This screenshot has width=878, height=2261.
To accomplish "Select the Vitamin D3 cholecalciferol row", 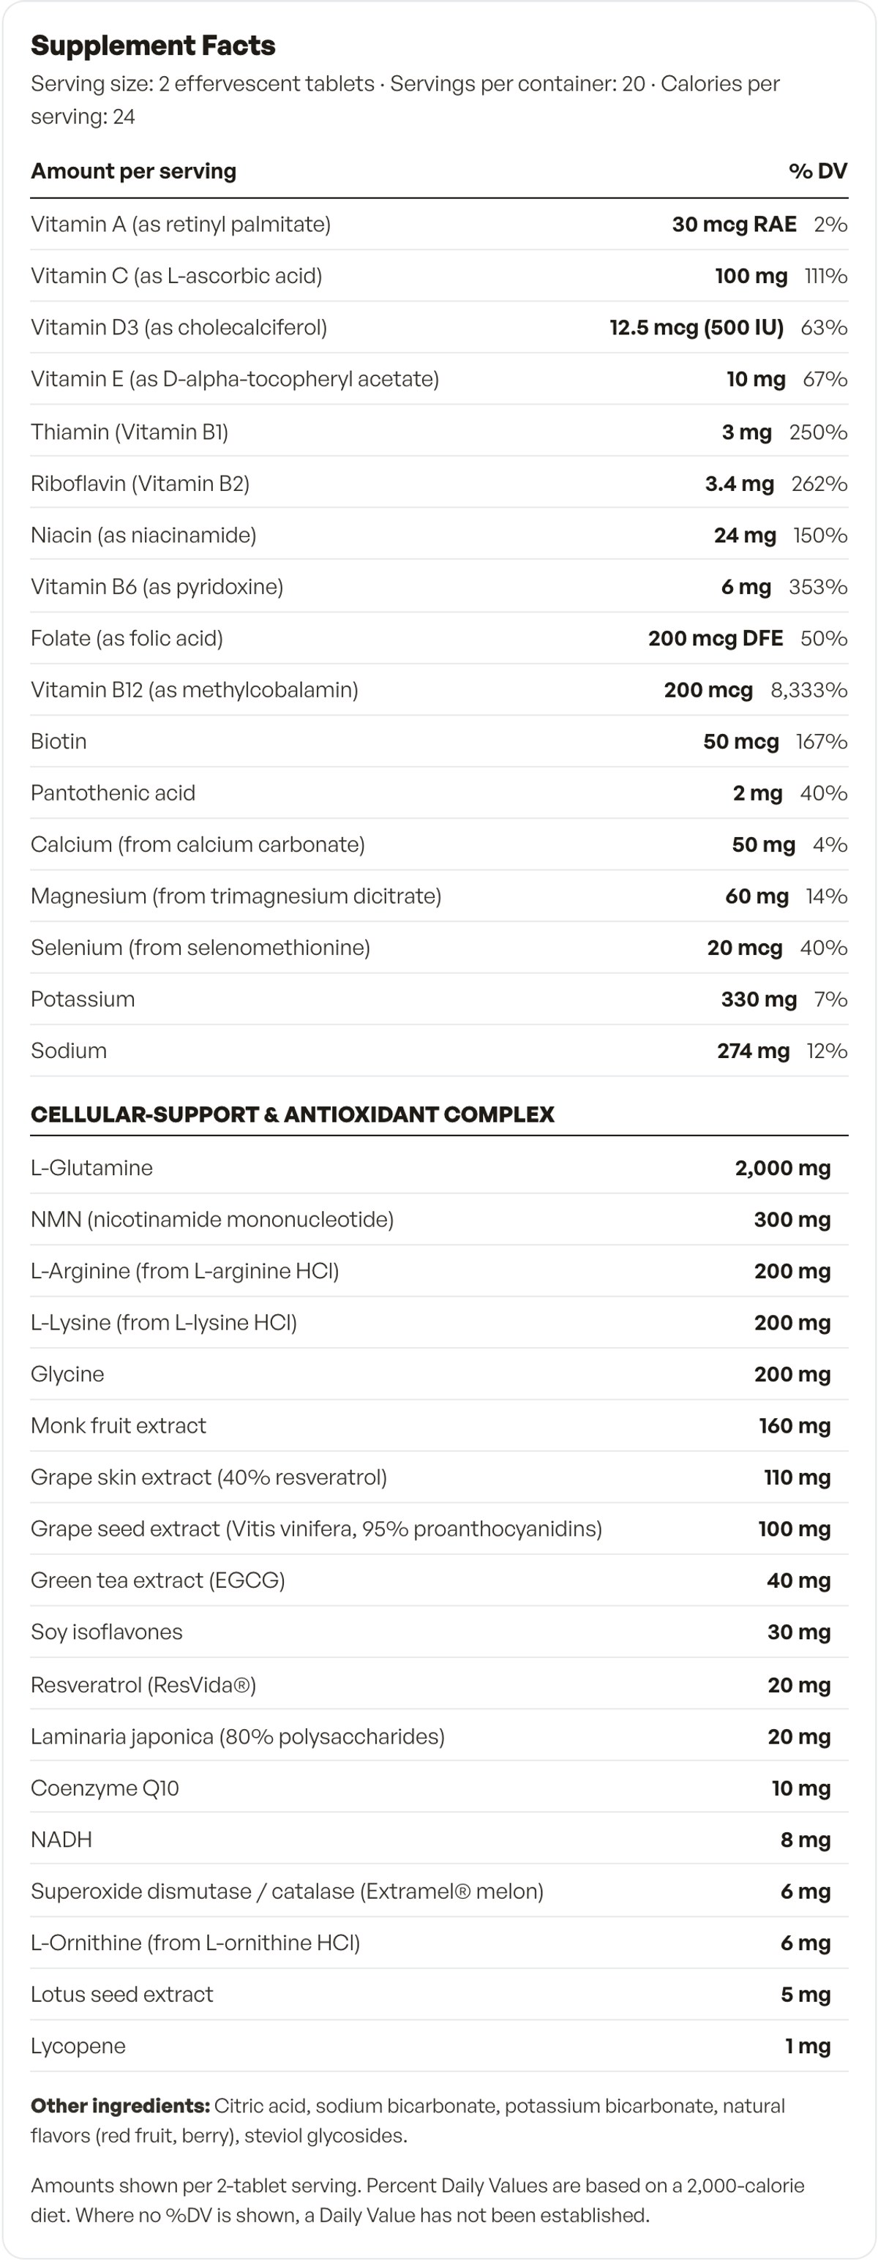I will (439, 329).
